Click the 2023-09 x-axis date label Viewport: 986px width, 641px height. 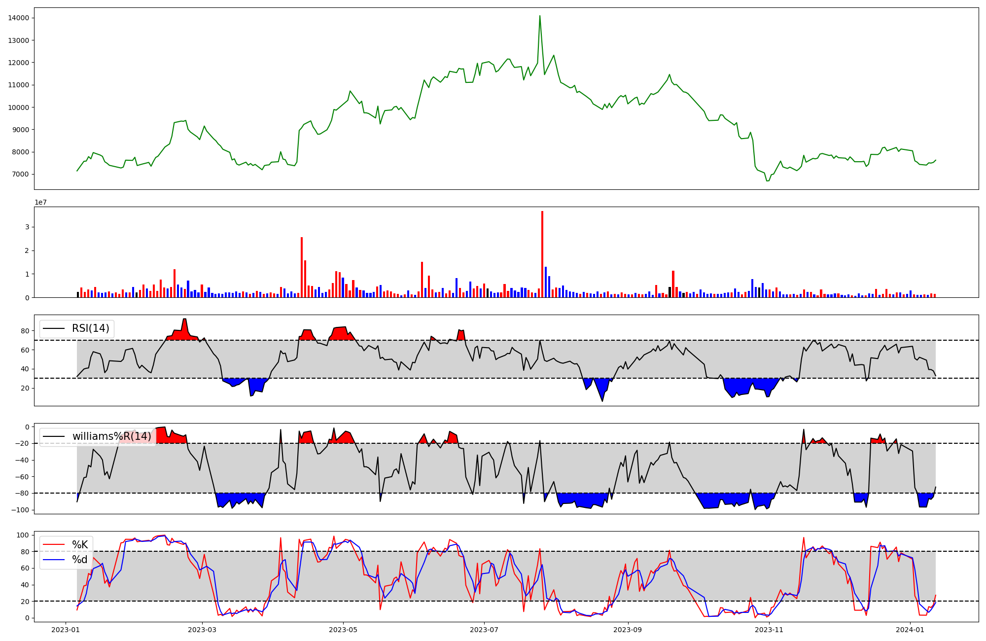click(x=628, y=630)
